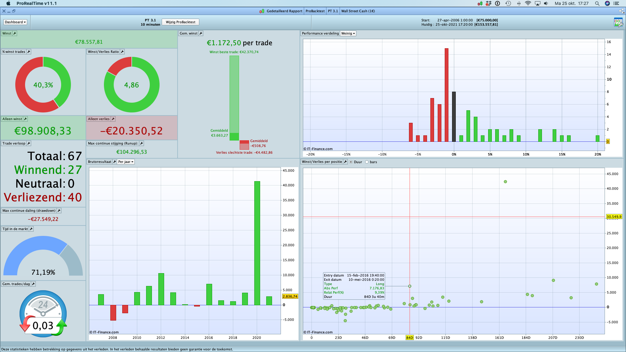Image resolution: width=626 pixels, height=352 pixels.
Task: Click the Wijzig ProBacktest button
Action: tap(180, 22)
